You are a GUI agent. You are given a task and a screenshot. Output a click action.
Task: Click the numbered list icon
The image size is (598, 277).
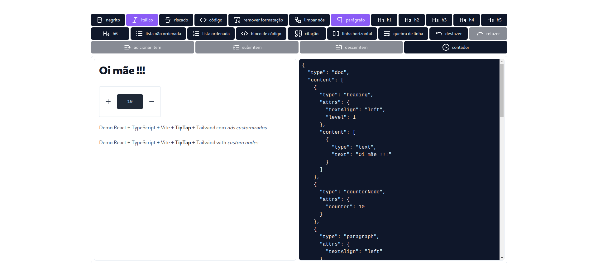196,34
